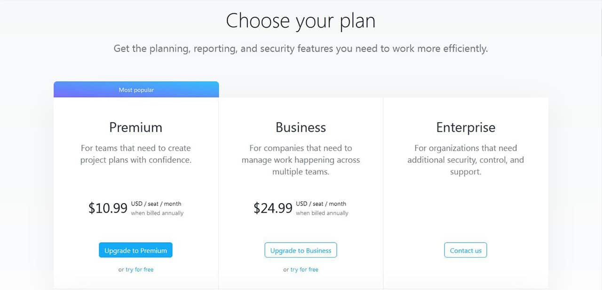This screenshot has height=290, width=602.
Task: Click the Most popular banner
Action: coord(136,90)
